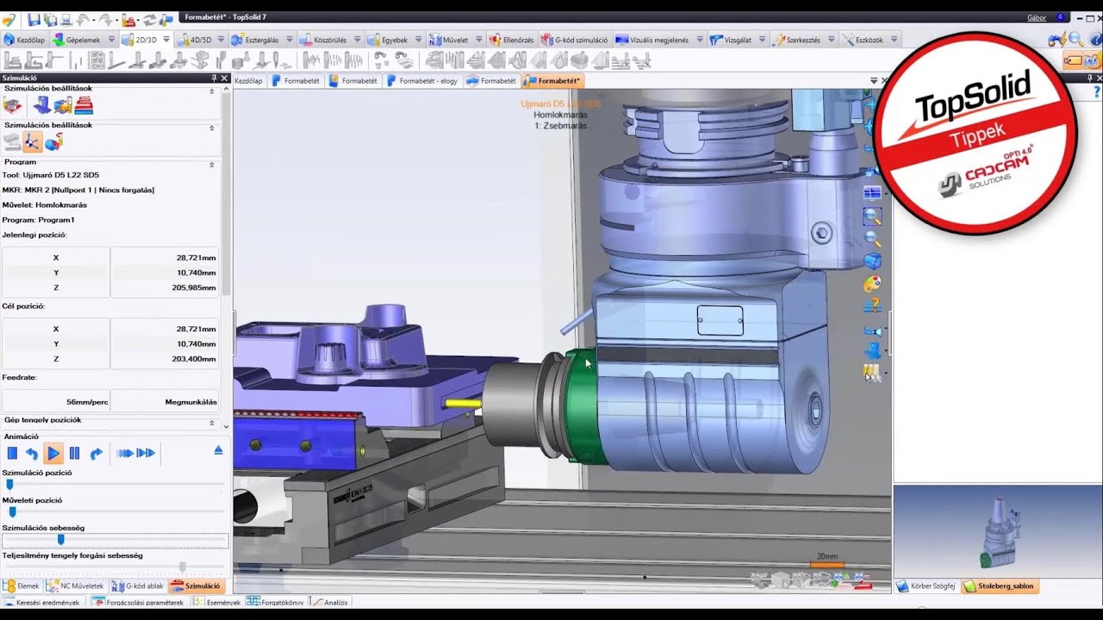Collapse the Gép tengely pozíciók section
The width and height of the screenshot is (1103, 620).
[x=212, y=422]
